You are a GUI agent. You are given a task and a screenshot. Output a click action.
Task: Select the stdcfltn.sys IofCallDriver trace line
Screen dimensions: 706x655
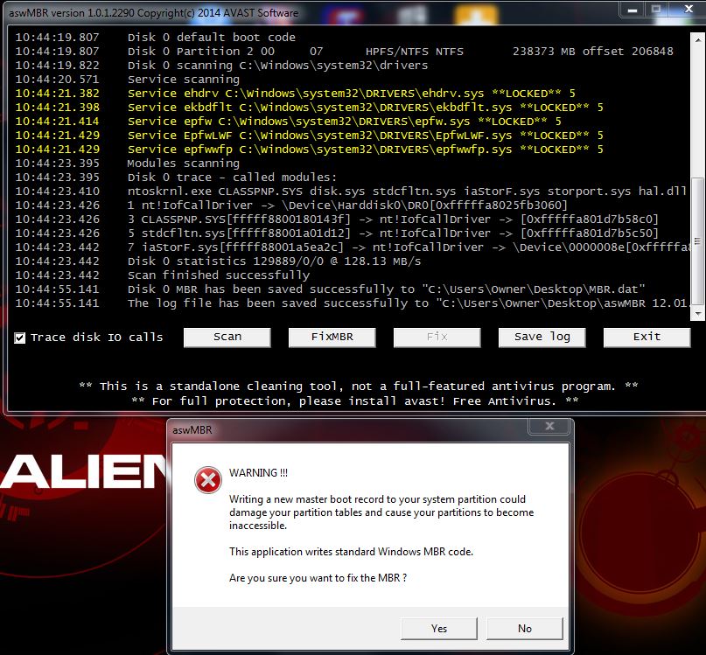pos(337,233)
